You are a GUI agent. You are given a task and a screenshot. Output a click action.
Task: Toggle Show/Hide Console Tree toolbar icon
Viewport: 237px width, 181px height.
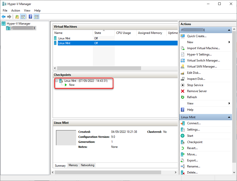click(x=23, y=17)
